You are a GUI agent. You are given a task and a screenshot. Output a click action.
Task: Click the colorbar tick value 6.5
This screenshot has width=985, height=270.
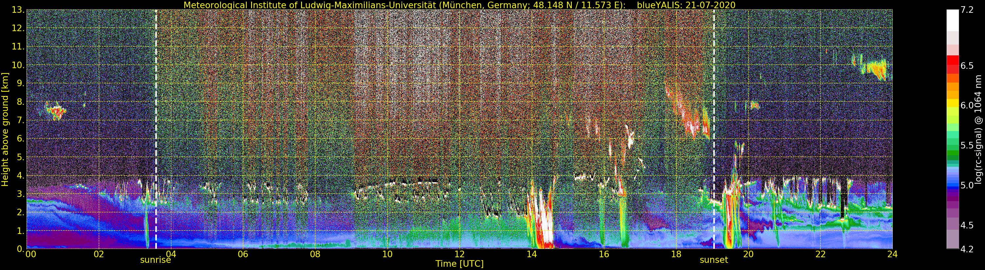pos(967,66)
